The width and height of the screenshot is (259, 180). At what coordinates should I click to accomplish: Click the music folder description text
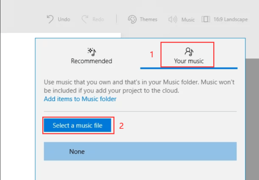coord(139,86)
